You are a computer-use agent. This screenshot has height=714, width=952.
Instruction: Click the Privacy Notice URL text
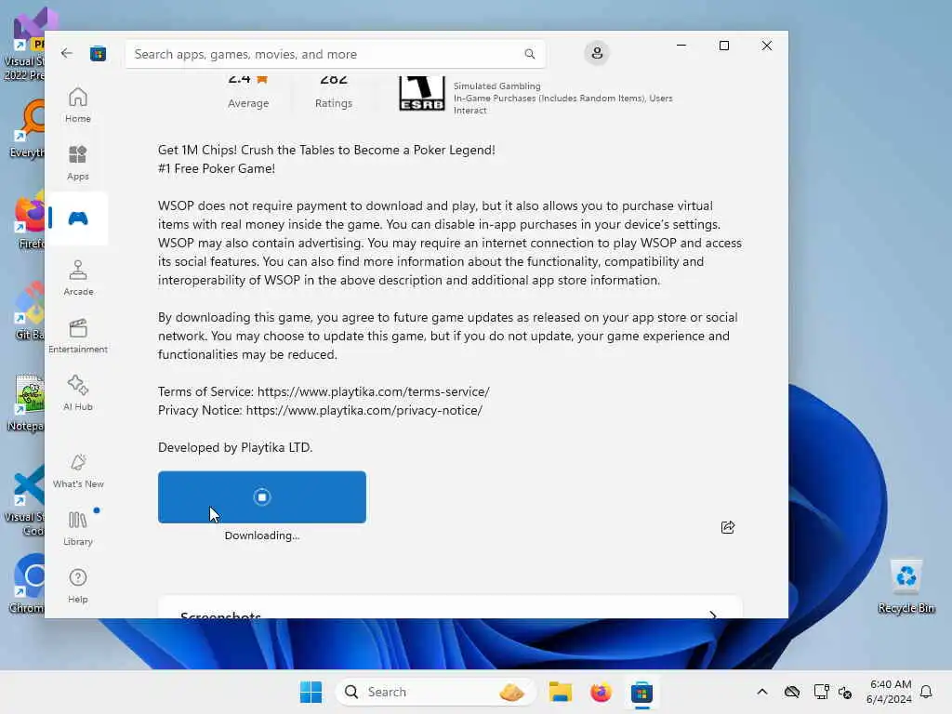[x=364, y=410]
